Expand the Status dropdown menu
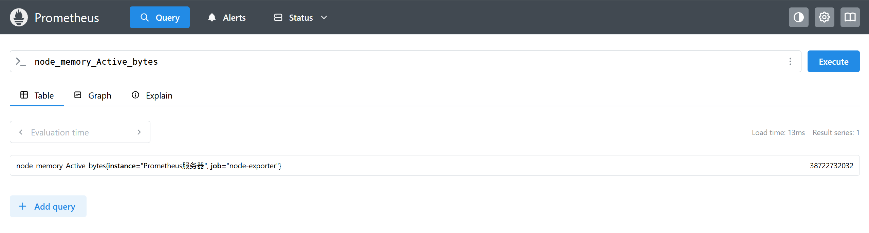The height and width of the screenshot is (233, 869). pyautogui.click(x=300, y=18)
